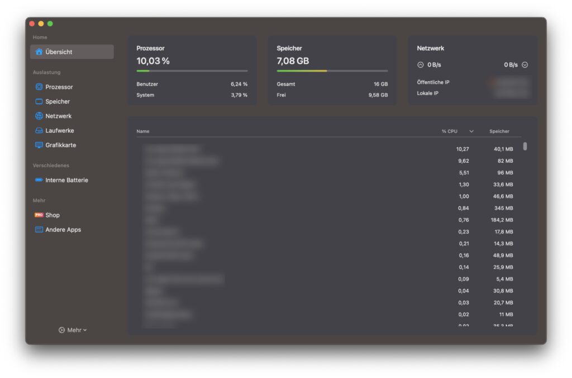Sort process list by Name column
This screenshot has height=378, width=572.
143,132
